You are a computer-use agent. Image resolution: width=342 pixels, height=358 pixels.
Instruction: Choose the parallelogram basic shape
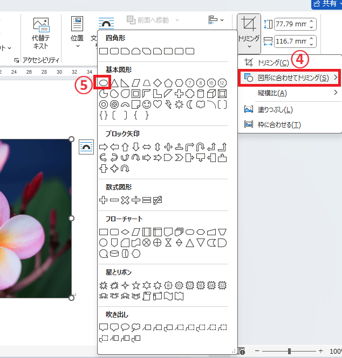pos(135,83)
